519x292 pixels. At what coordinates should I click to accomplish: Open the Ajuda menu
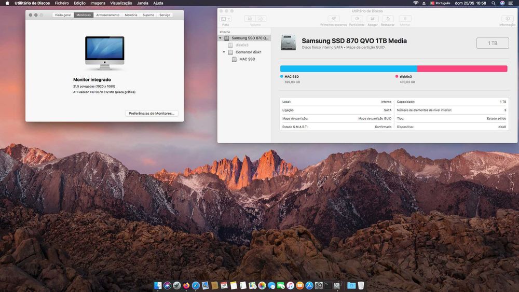point(158,3)
